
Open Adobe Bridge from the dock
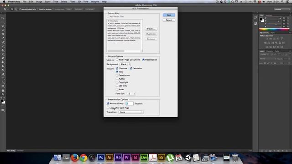tap(162, 158)
